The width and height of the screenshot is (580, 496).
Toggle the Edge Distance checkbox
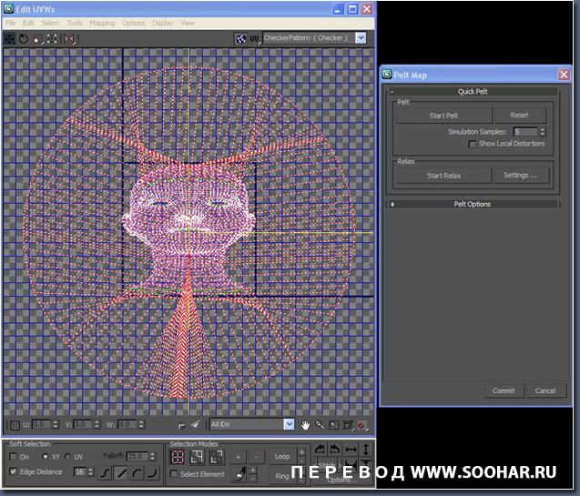[13, 471]
